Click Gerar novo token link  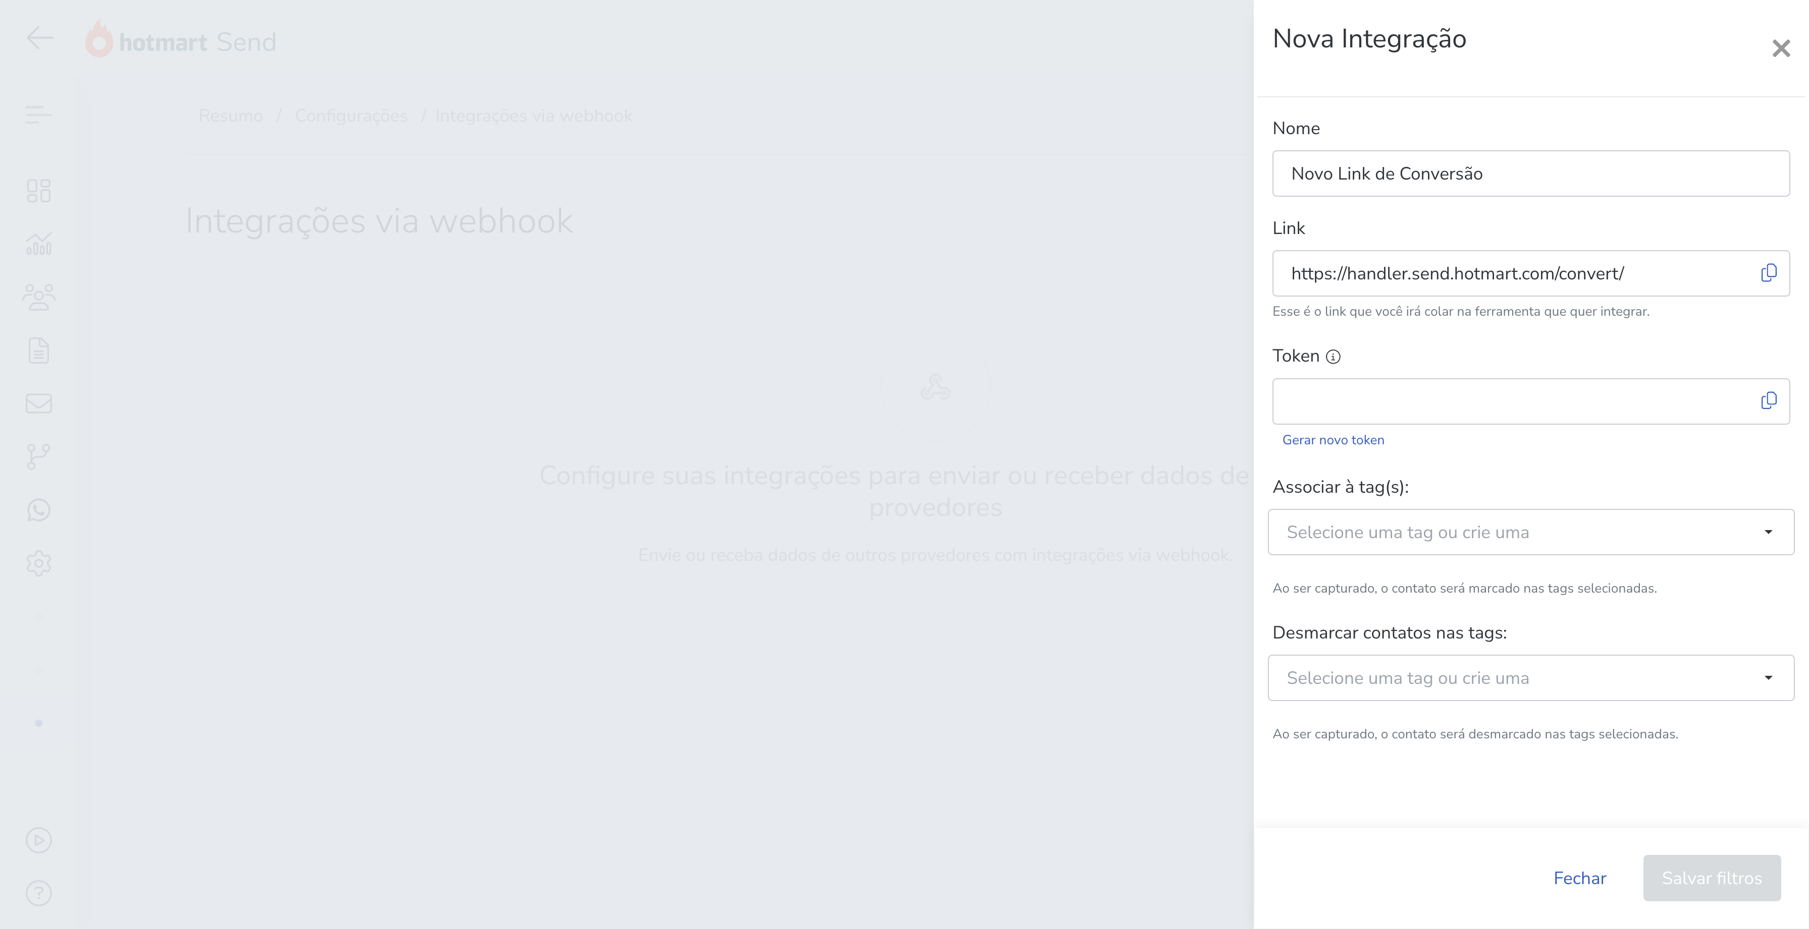[x=1333, y=440]
